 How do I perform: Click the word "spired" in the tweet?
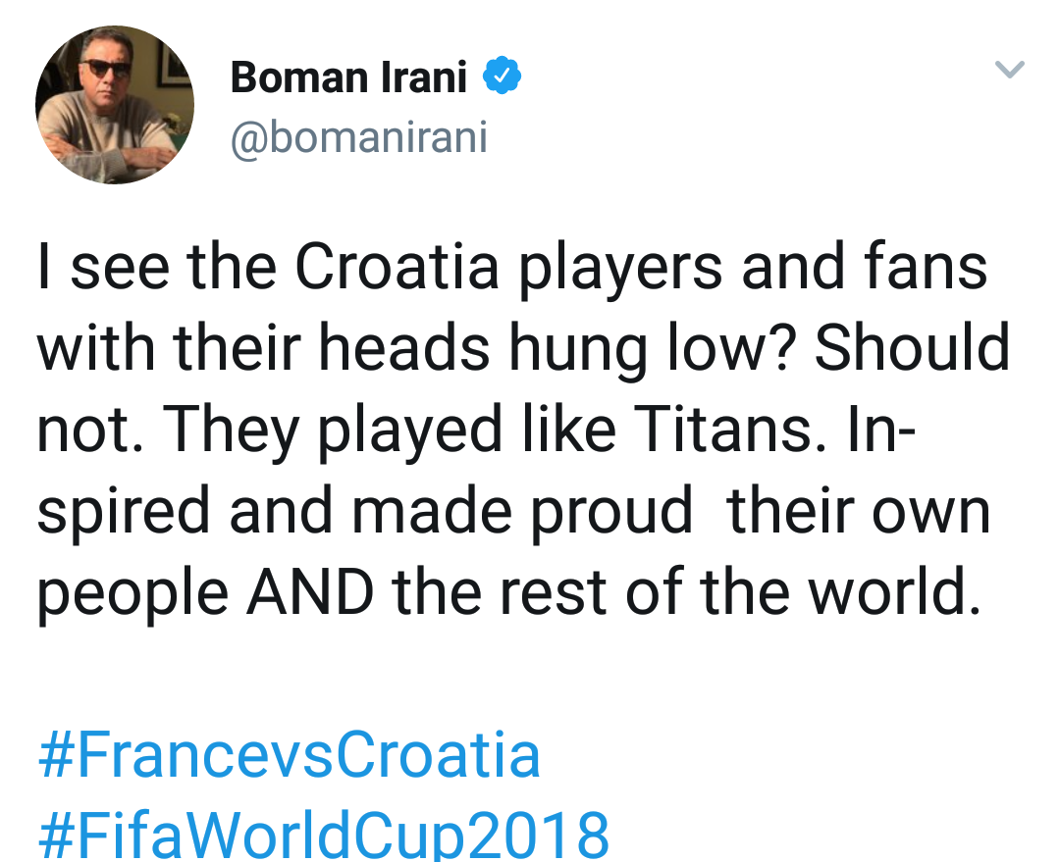pos(128,512)
